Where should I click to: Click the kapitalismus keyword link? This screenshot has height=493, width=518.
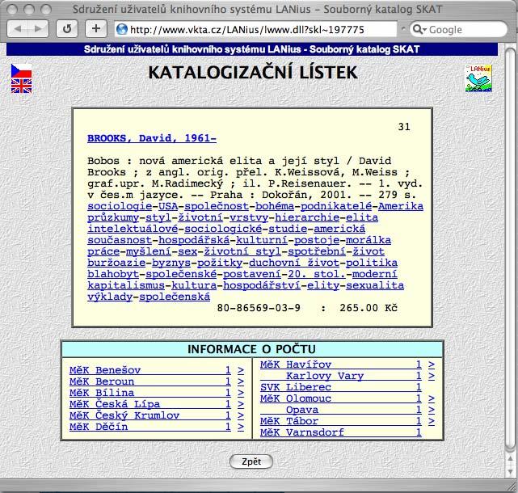click(x=126, y=285)
